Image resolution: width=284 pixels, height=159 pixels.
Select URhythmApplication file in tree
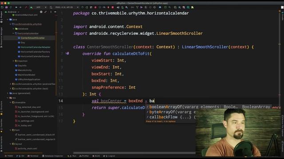point(28,79)
